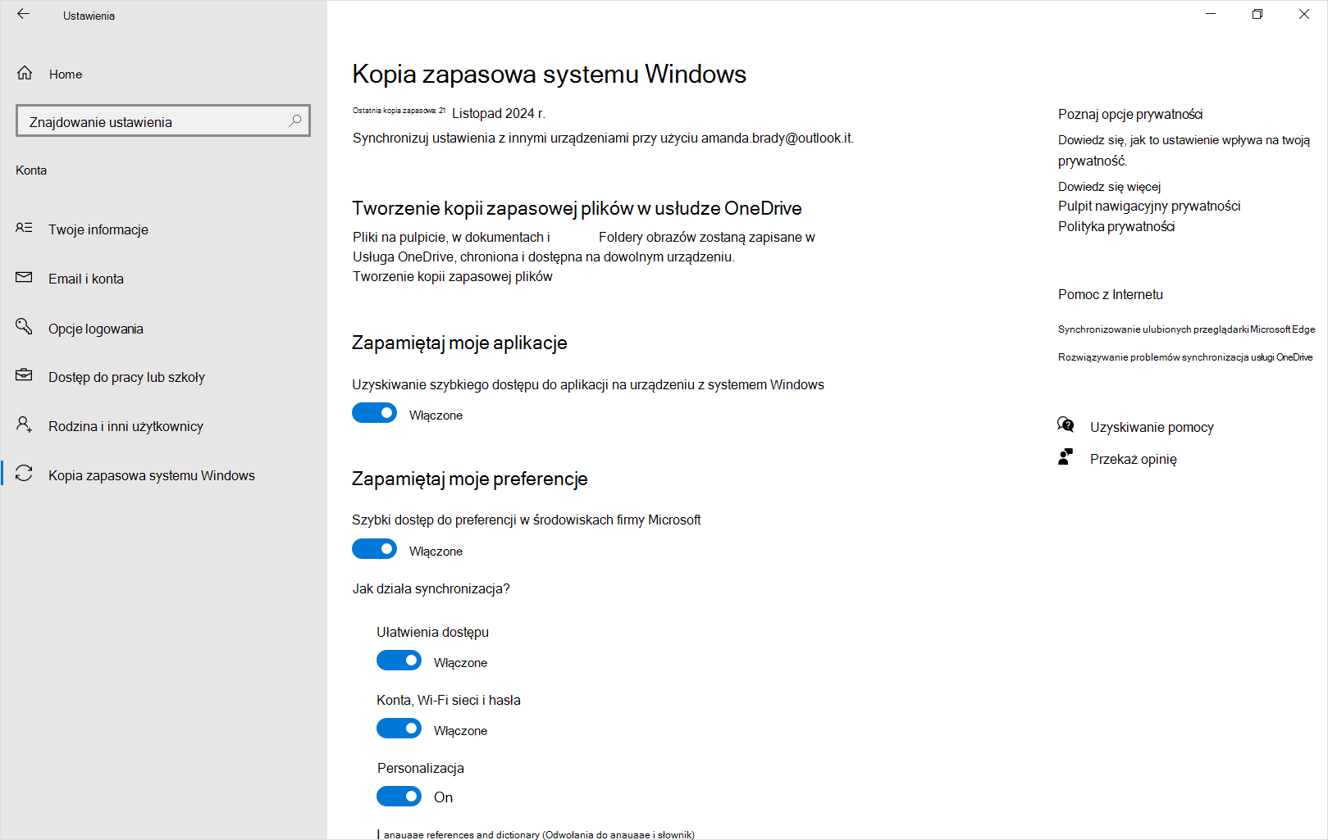Viewport: 1328px width, 840px height.
Task: Click Dowiedz się więcej privacy link
Action: (1109, 187)
